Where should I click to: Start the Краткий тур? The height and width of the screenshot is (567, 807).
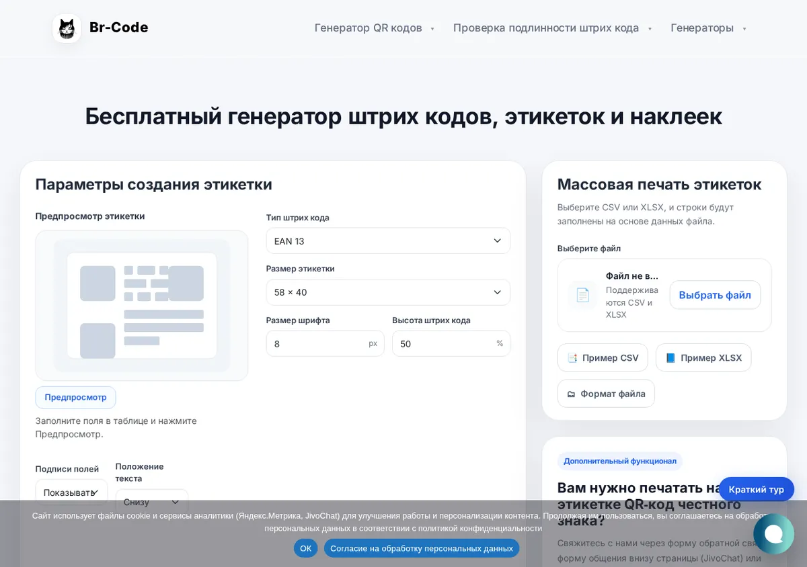point(757,489)
